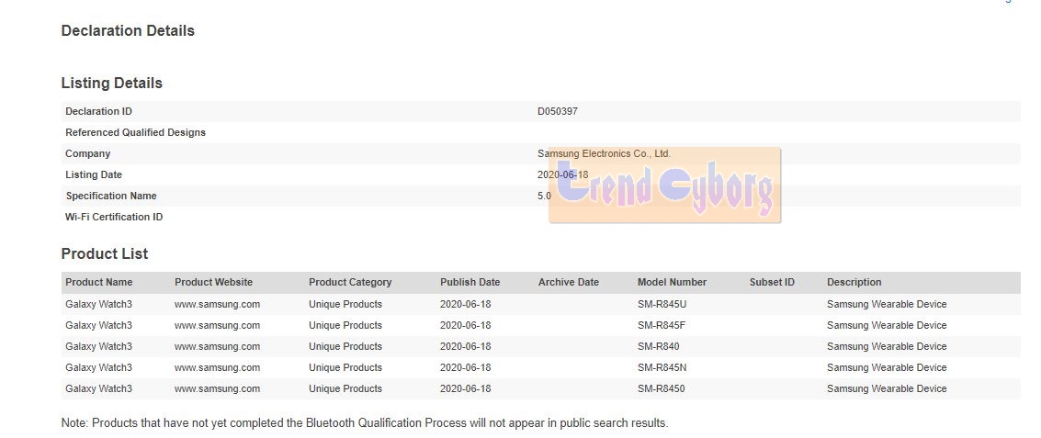
Task: Click the Publish Date column header
Action: tap(470, 282)
